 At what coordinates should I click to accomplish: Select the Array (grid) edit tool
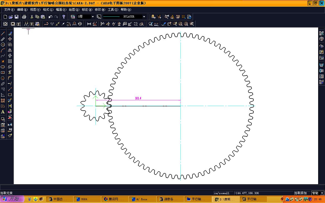[x=10, y=61]
